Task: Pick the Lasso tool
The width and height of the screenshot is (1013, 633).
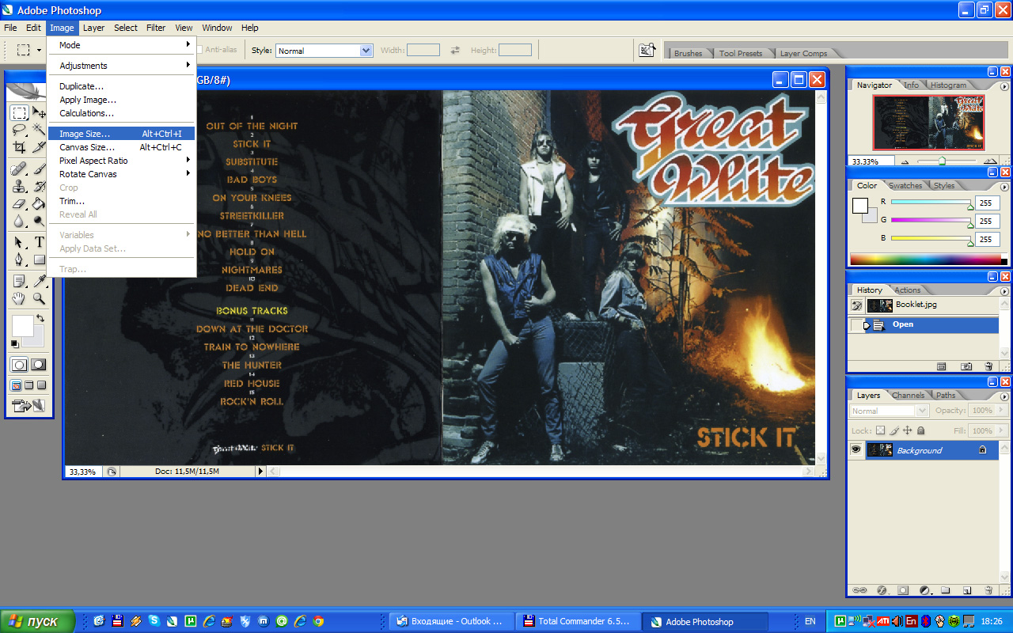Action: (x=20, y=130)
